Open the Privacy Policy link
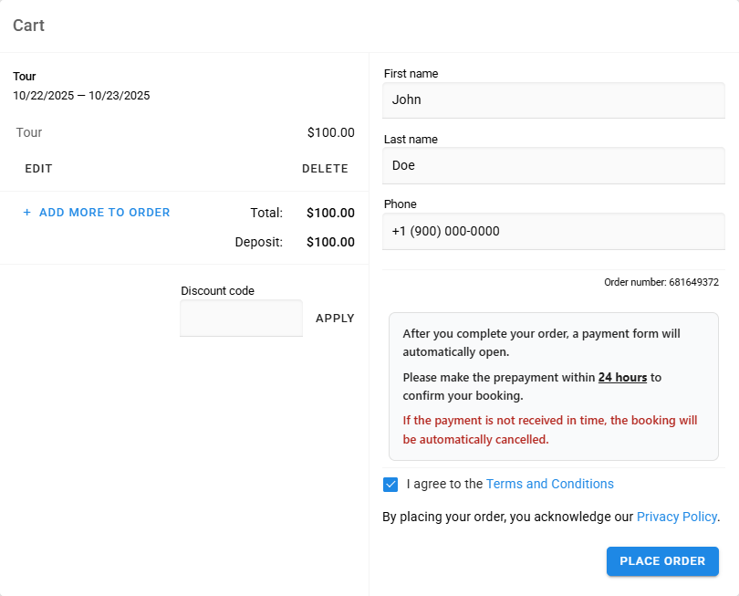 coord(676,517)
